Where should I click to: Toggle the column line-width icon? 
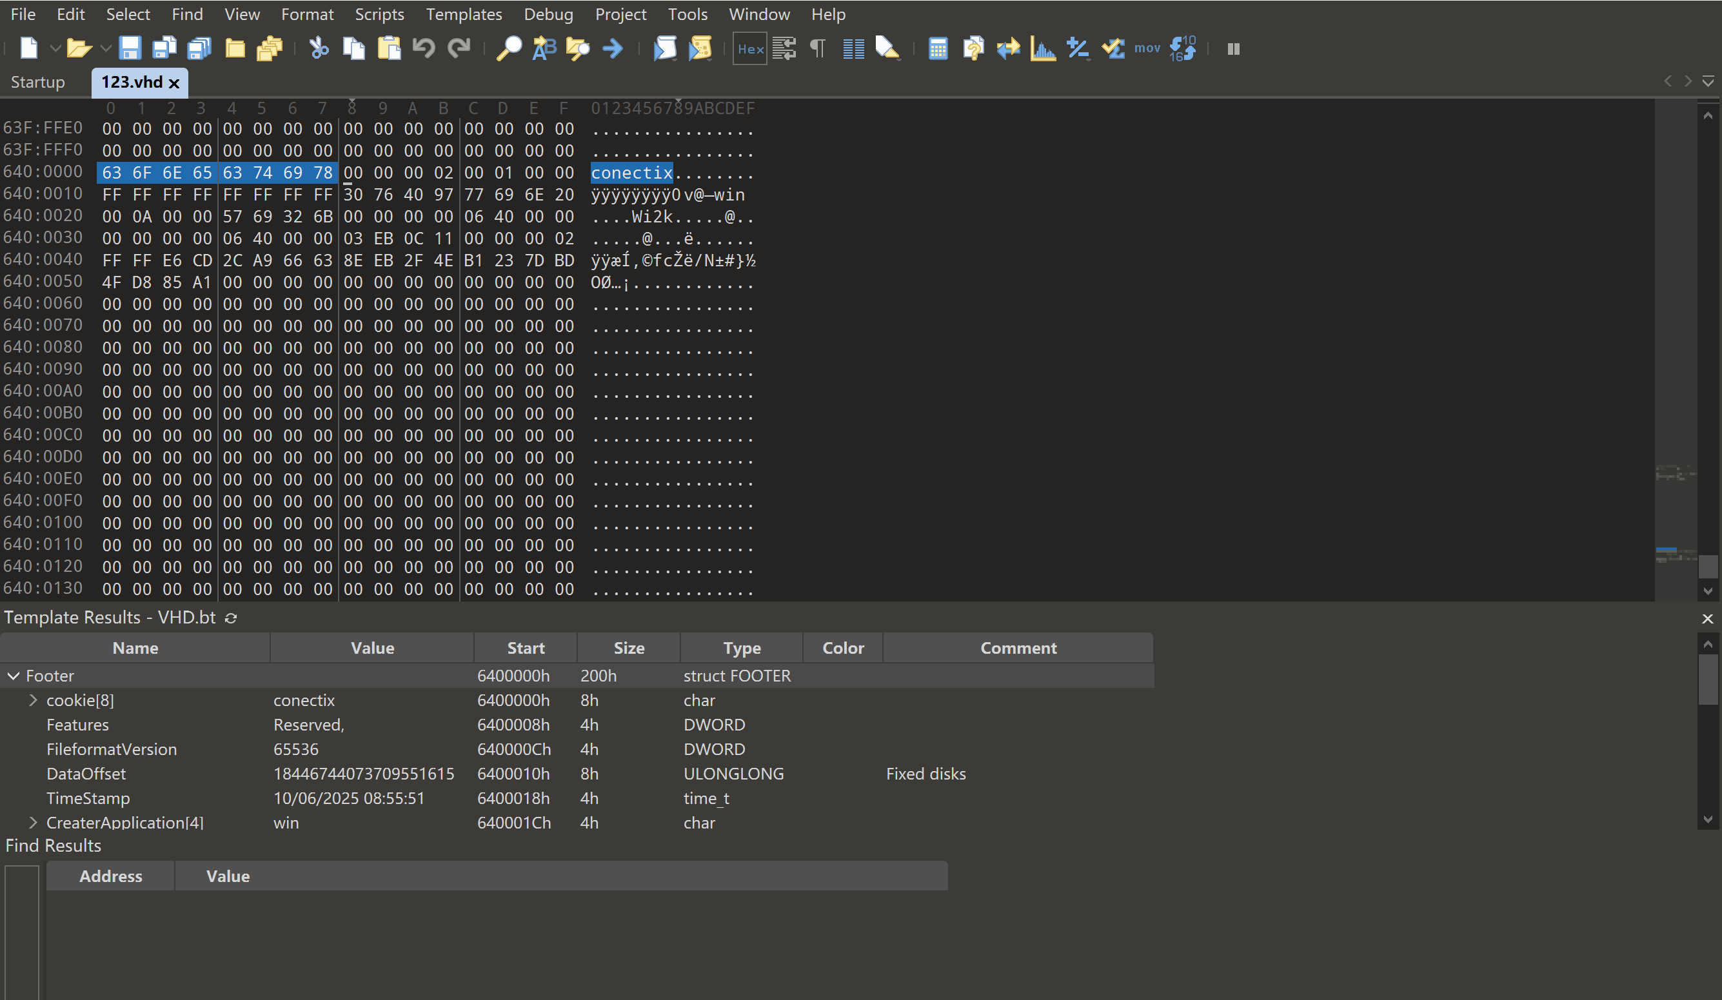coord(853,48)
